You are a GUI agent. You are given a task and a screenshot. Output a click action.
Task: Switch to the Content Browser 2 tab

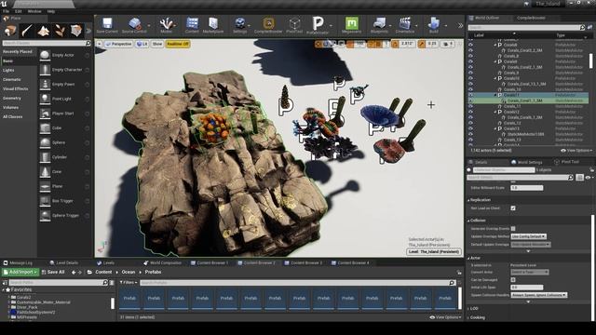[256, 262]
